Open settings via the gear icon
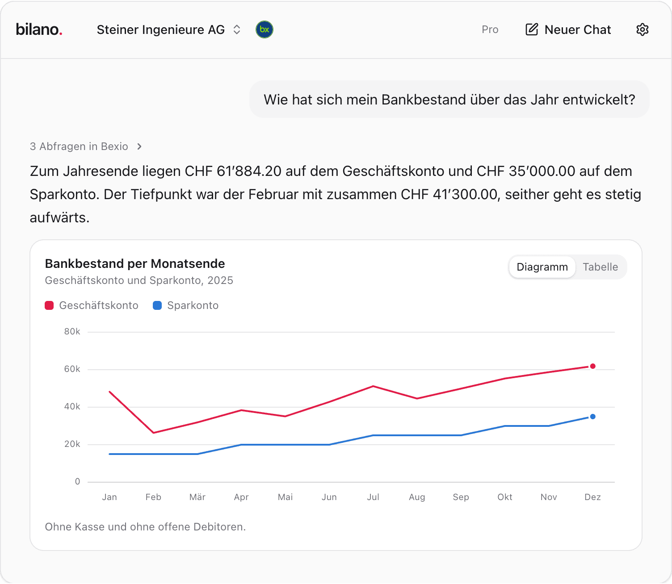The width and height of the screenshot is (672, 584). 642,29
